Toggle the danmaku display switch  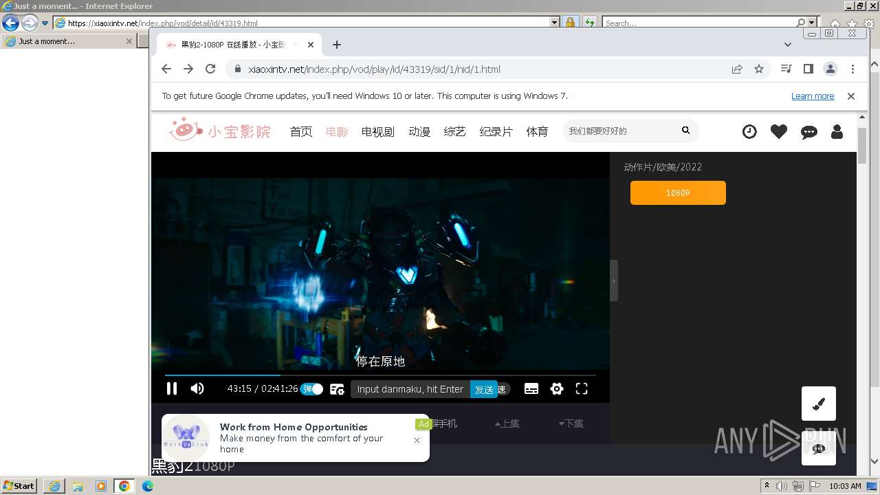click(x=311, y=389)
